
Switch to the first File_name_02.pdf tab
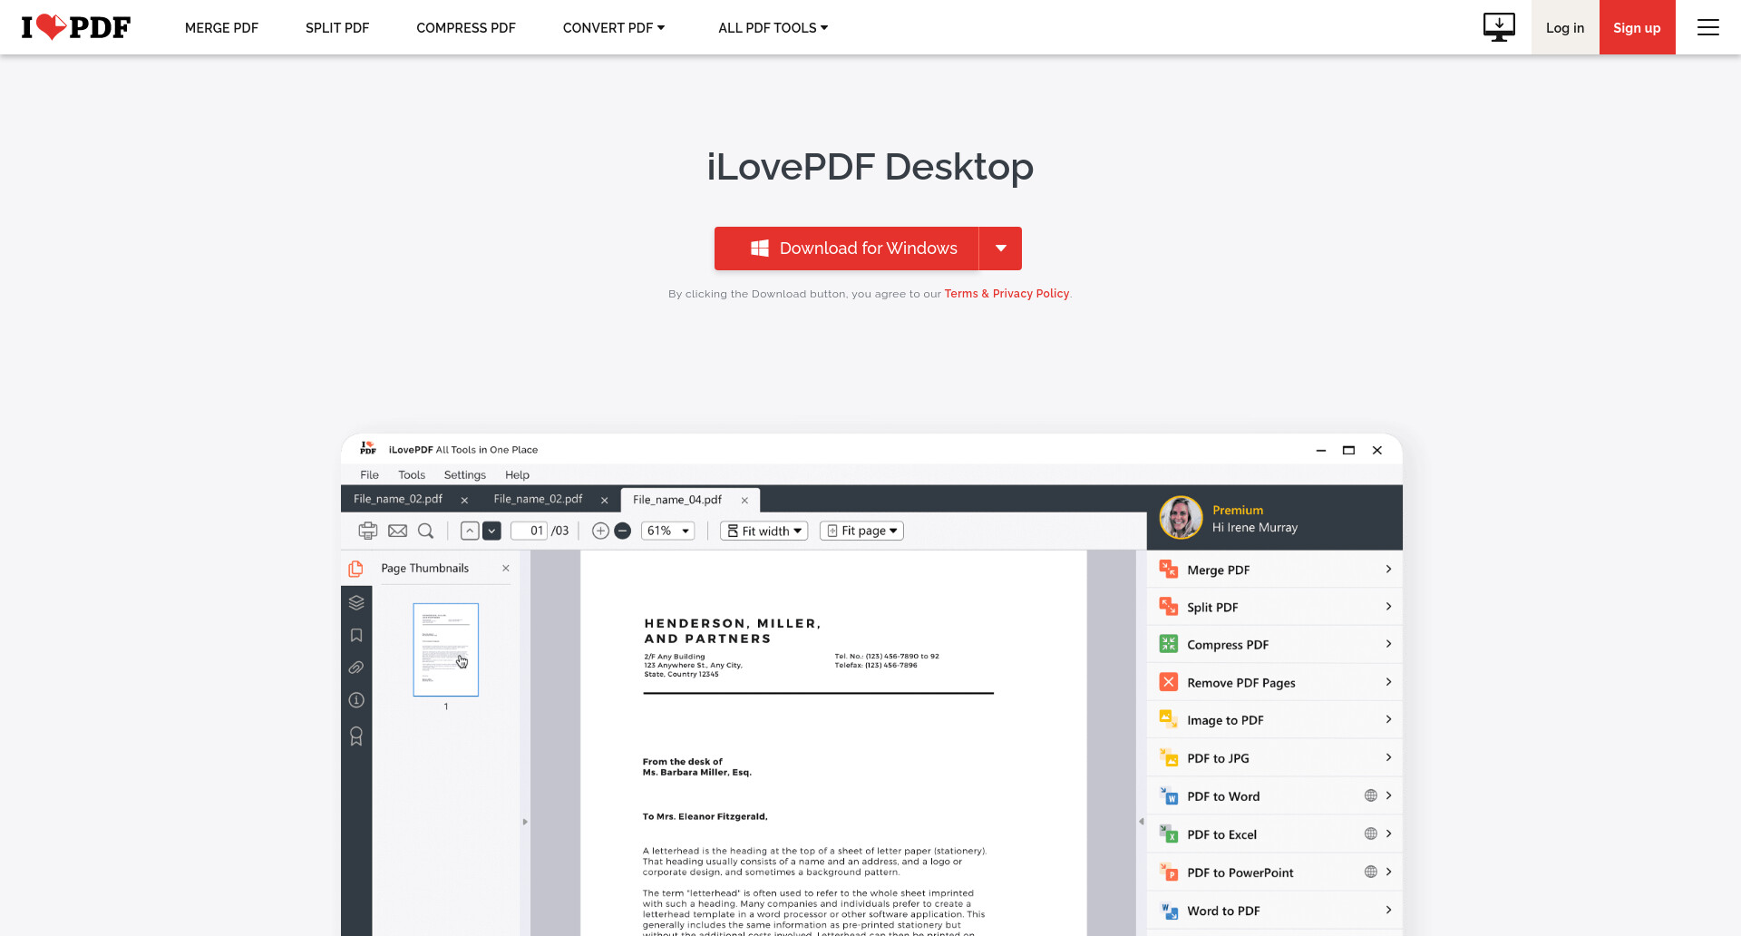398,499
